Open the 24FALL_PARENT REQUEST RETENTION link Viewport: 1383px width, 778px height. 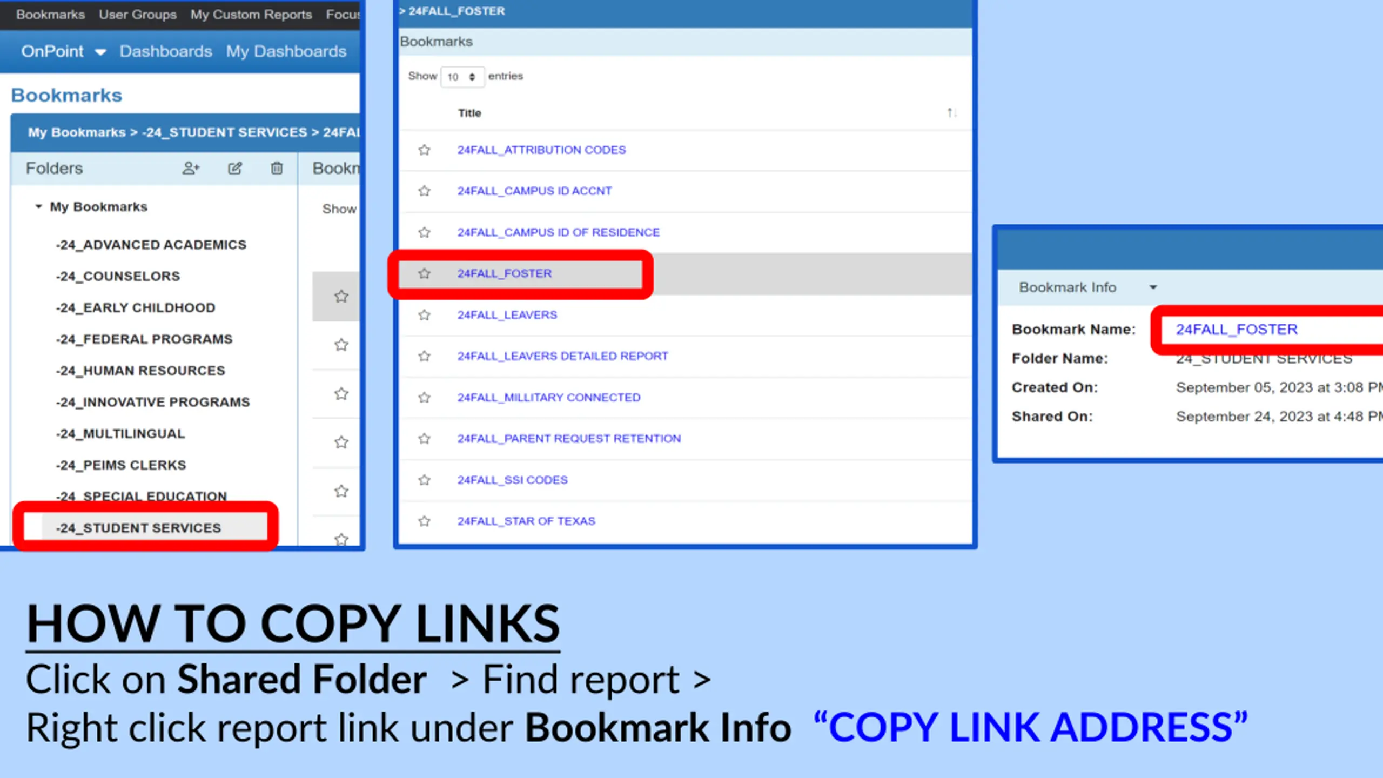(x=569, y=439)
